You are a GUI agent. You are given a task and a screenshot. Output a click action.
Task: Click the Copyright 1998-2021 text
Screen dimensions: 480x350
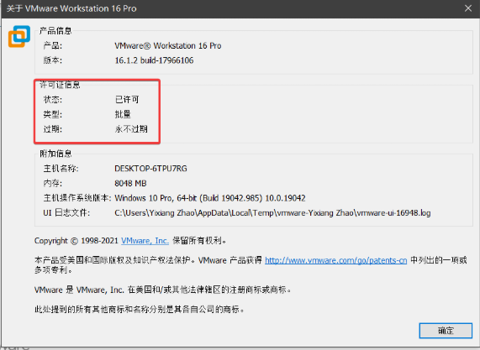76,241
